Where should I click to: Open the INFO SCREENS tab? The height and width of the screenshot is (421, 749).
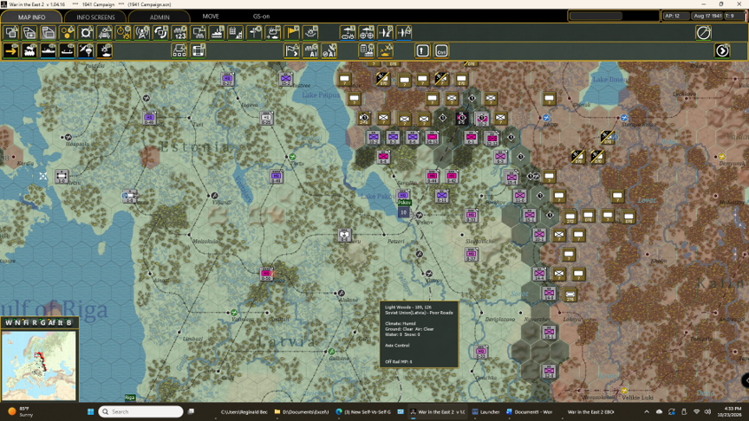(95, 16)
